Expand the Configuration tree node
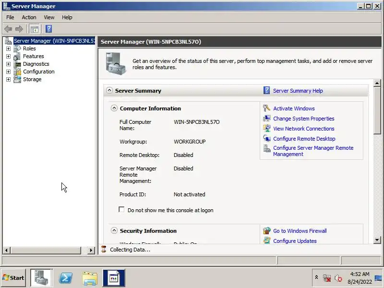Screen dimensions: 384x288 (x=8, y=72)
